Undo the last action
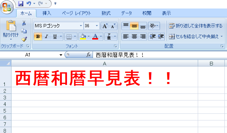Image resolution: width=227 pixels, height=133 pixels. (29, 3)
